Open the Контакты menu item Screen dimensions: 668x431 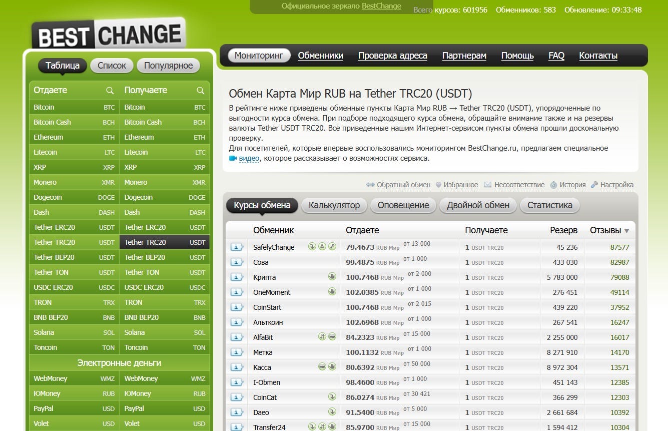pos(598,56)
